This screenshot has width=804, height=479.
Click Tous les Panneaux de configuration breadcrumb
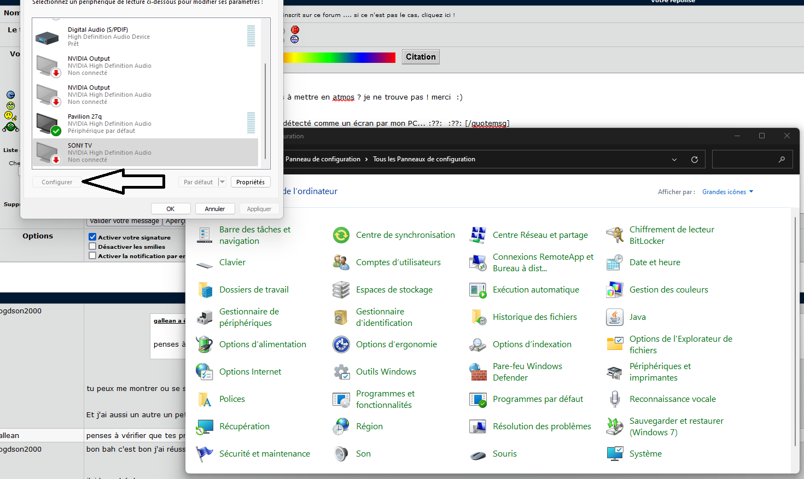(424, 160)
